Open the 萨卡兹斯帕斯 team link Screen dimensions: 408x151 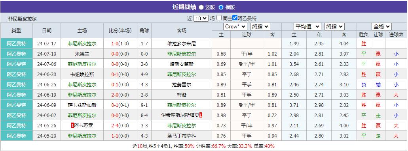click(x=82, y=105)
